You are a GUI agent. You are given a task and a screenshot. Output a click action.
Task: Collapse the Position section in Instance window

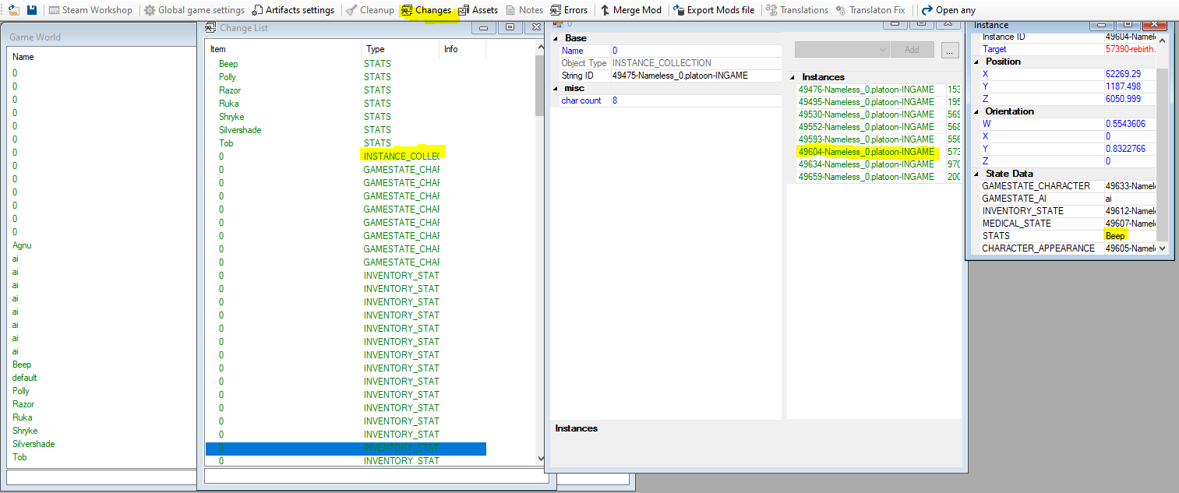point(977,62)
